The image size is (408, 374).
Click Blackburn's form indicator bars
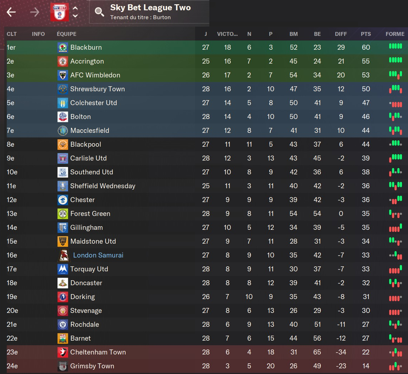point(395,46)
